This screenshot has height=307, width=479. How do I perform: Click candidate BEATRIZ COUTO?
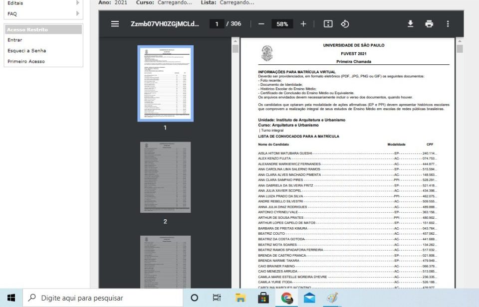pyautogui.click(x=271, y=233)
